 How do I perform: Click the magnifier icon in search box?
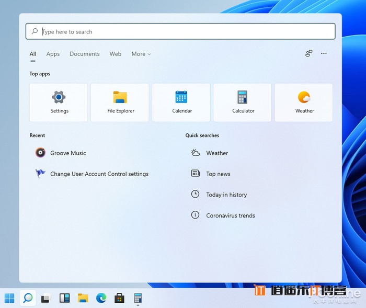click(35, 31)
